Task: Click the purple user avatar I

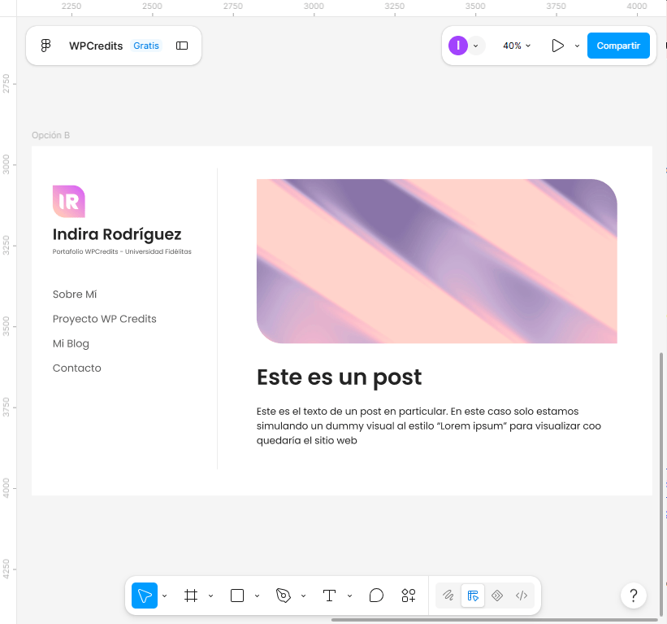Action: 458,46
